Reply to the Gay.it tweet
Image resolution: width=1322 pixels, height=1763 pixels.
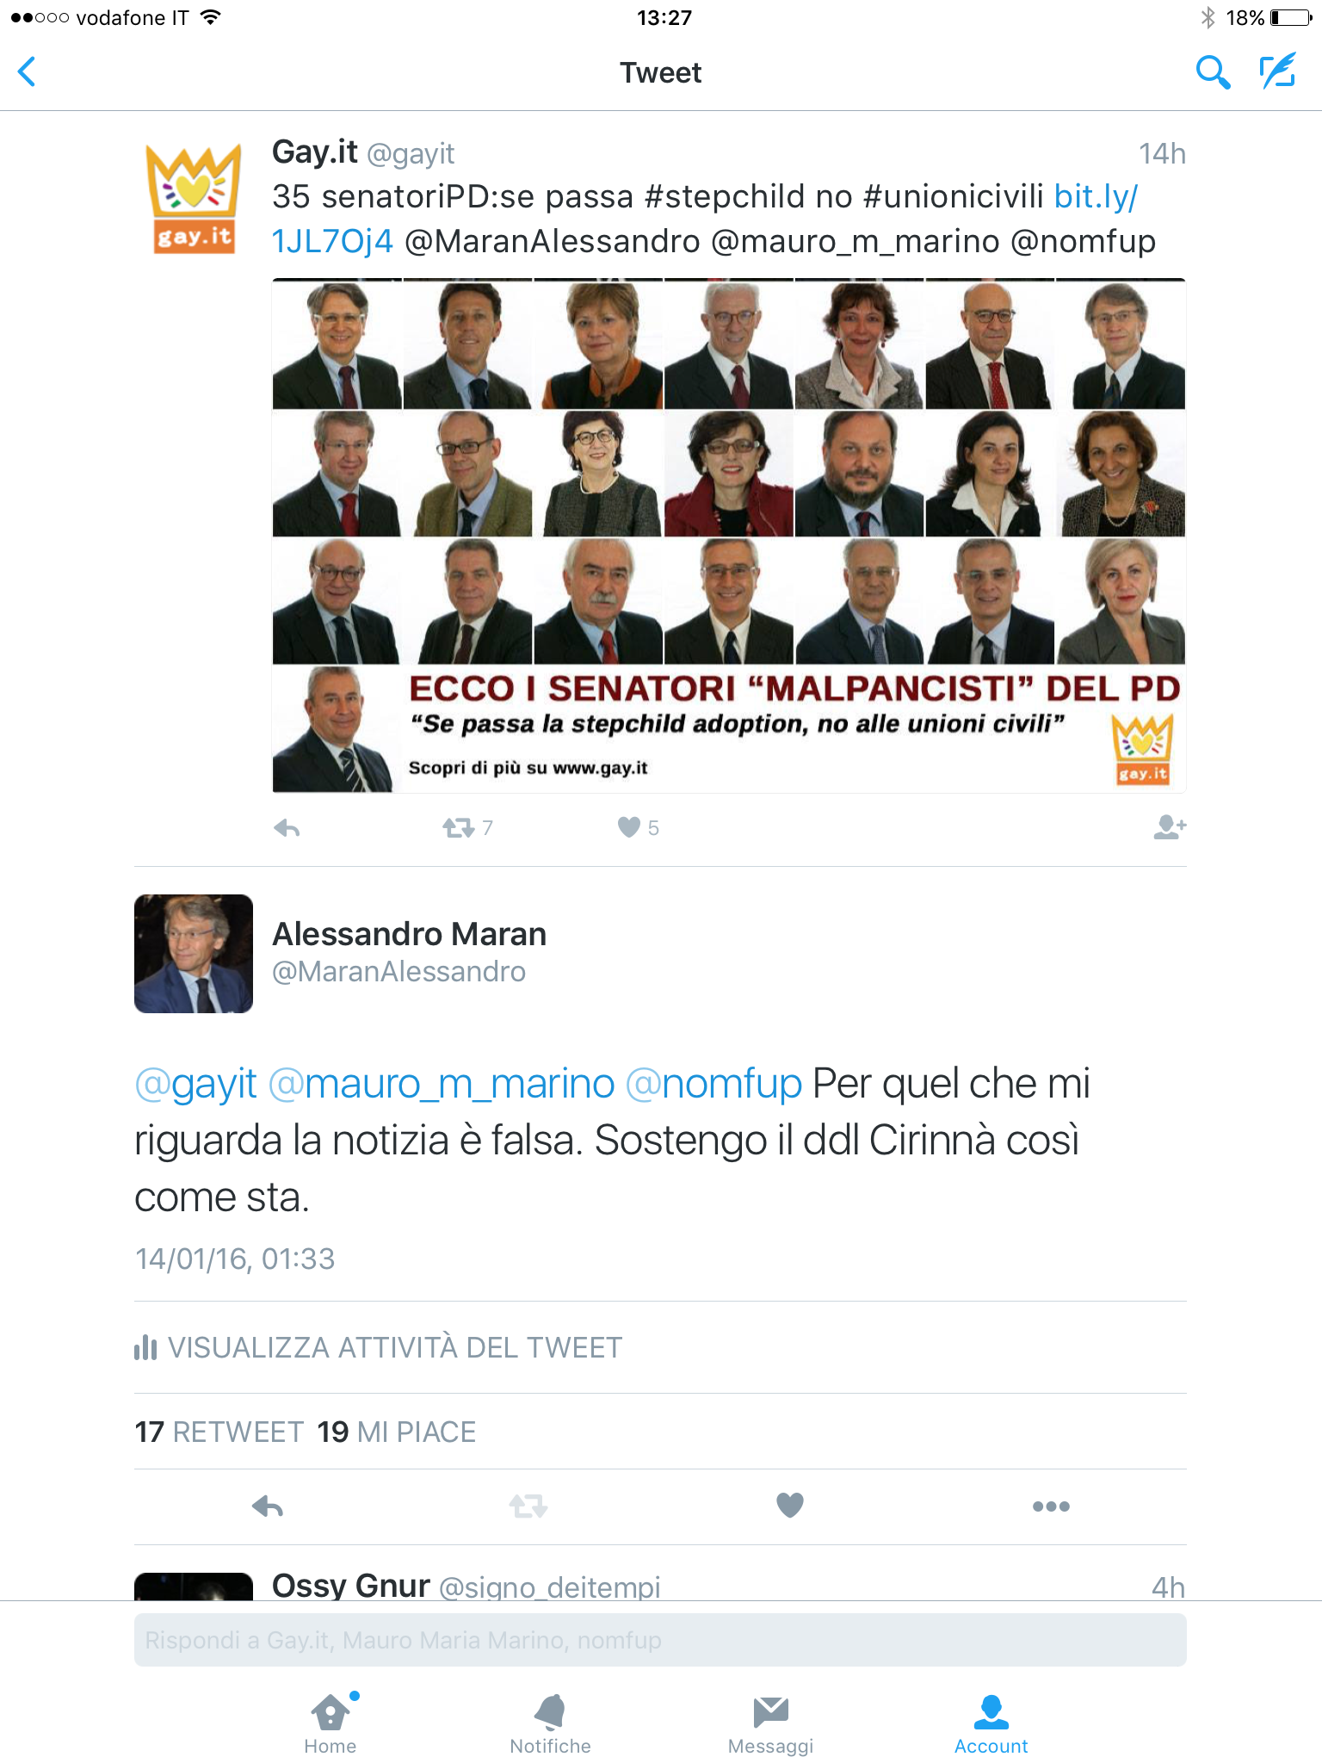[287, 828]
